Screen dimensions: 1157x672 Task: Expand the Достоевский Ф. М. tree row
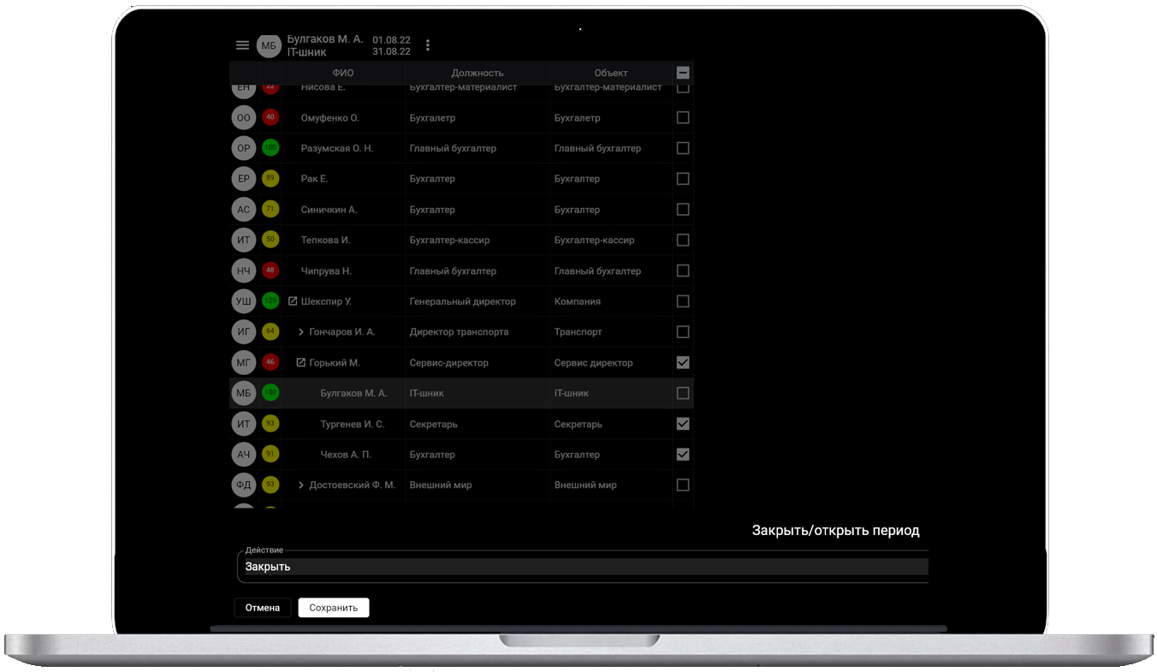coord(300,485)
